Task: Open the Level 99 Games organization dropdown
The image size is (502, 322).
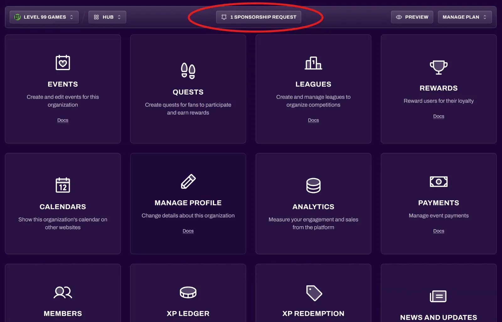Action: [44, 17]
